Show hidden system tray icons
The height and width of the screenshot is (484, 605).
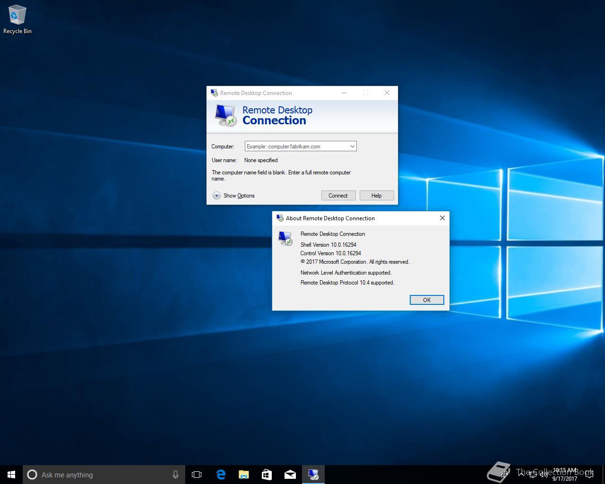click(521, 475)
